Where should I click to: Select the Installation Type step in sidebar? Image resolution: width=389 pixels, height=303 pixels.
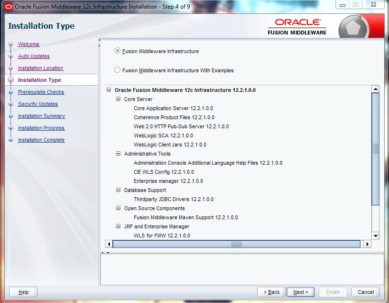coord(40,80)
